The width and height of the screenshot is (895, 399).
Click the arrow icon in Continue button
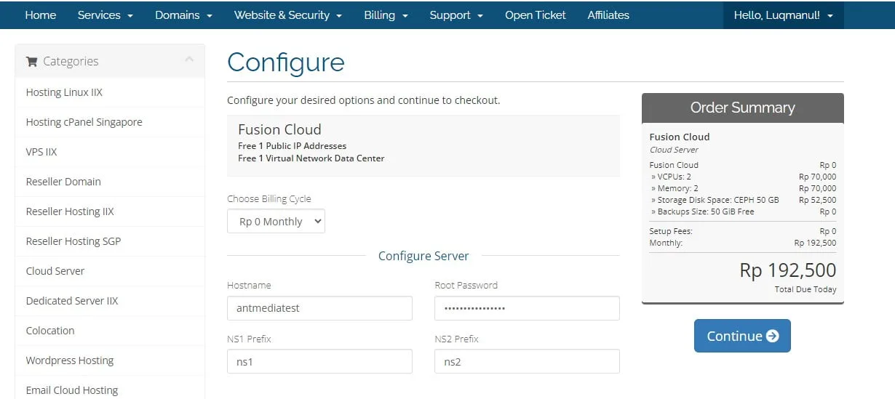coord(773,336)
